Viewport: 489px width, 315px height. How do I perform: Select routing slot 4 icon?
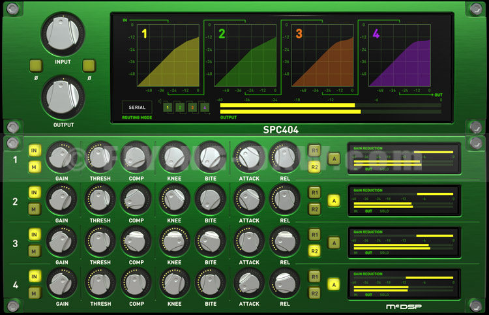coord(205,108)
